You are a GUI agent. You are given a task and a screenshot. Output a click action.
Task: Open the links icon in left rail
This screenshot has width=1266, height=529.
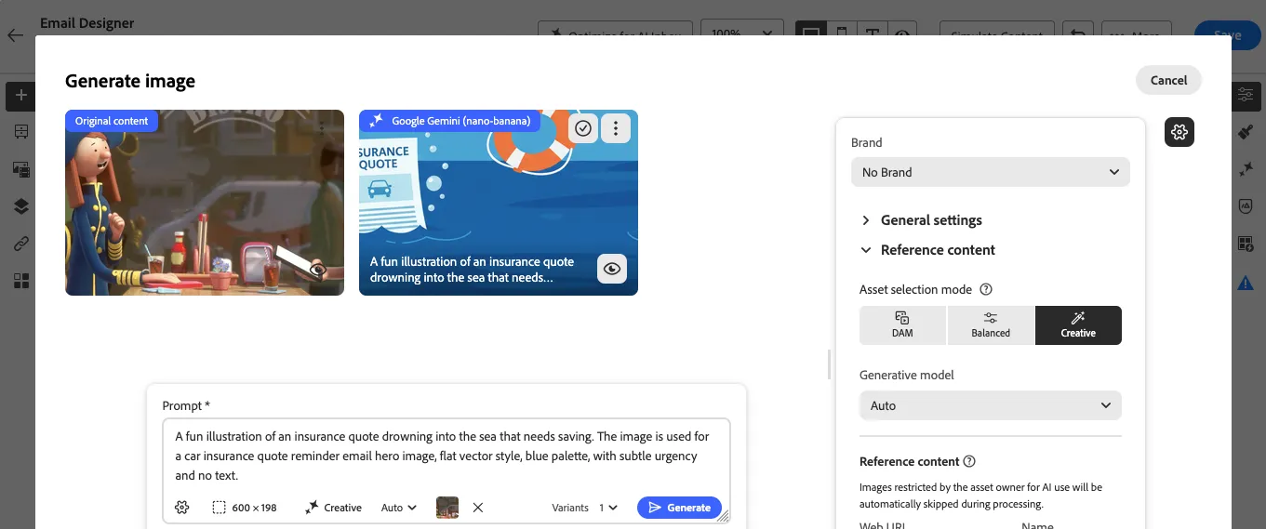tap(20, 244)
